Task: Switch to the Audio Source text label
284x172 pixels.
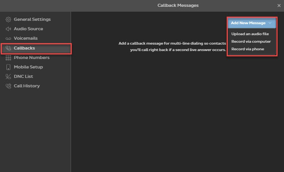Action: [x=28, y=29]
